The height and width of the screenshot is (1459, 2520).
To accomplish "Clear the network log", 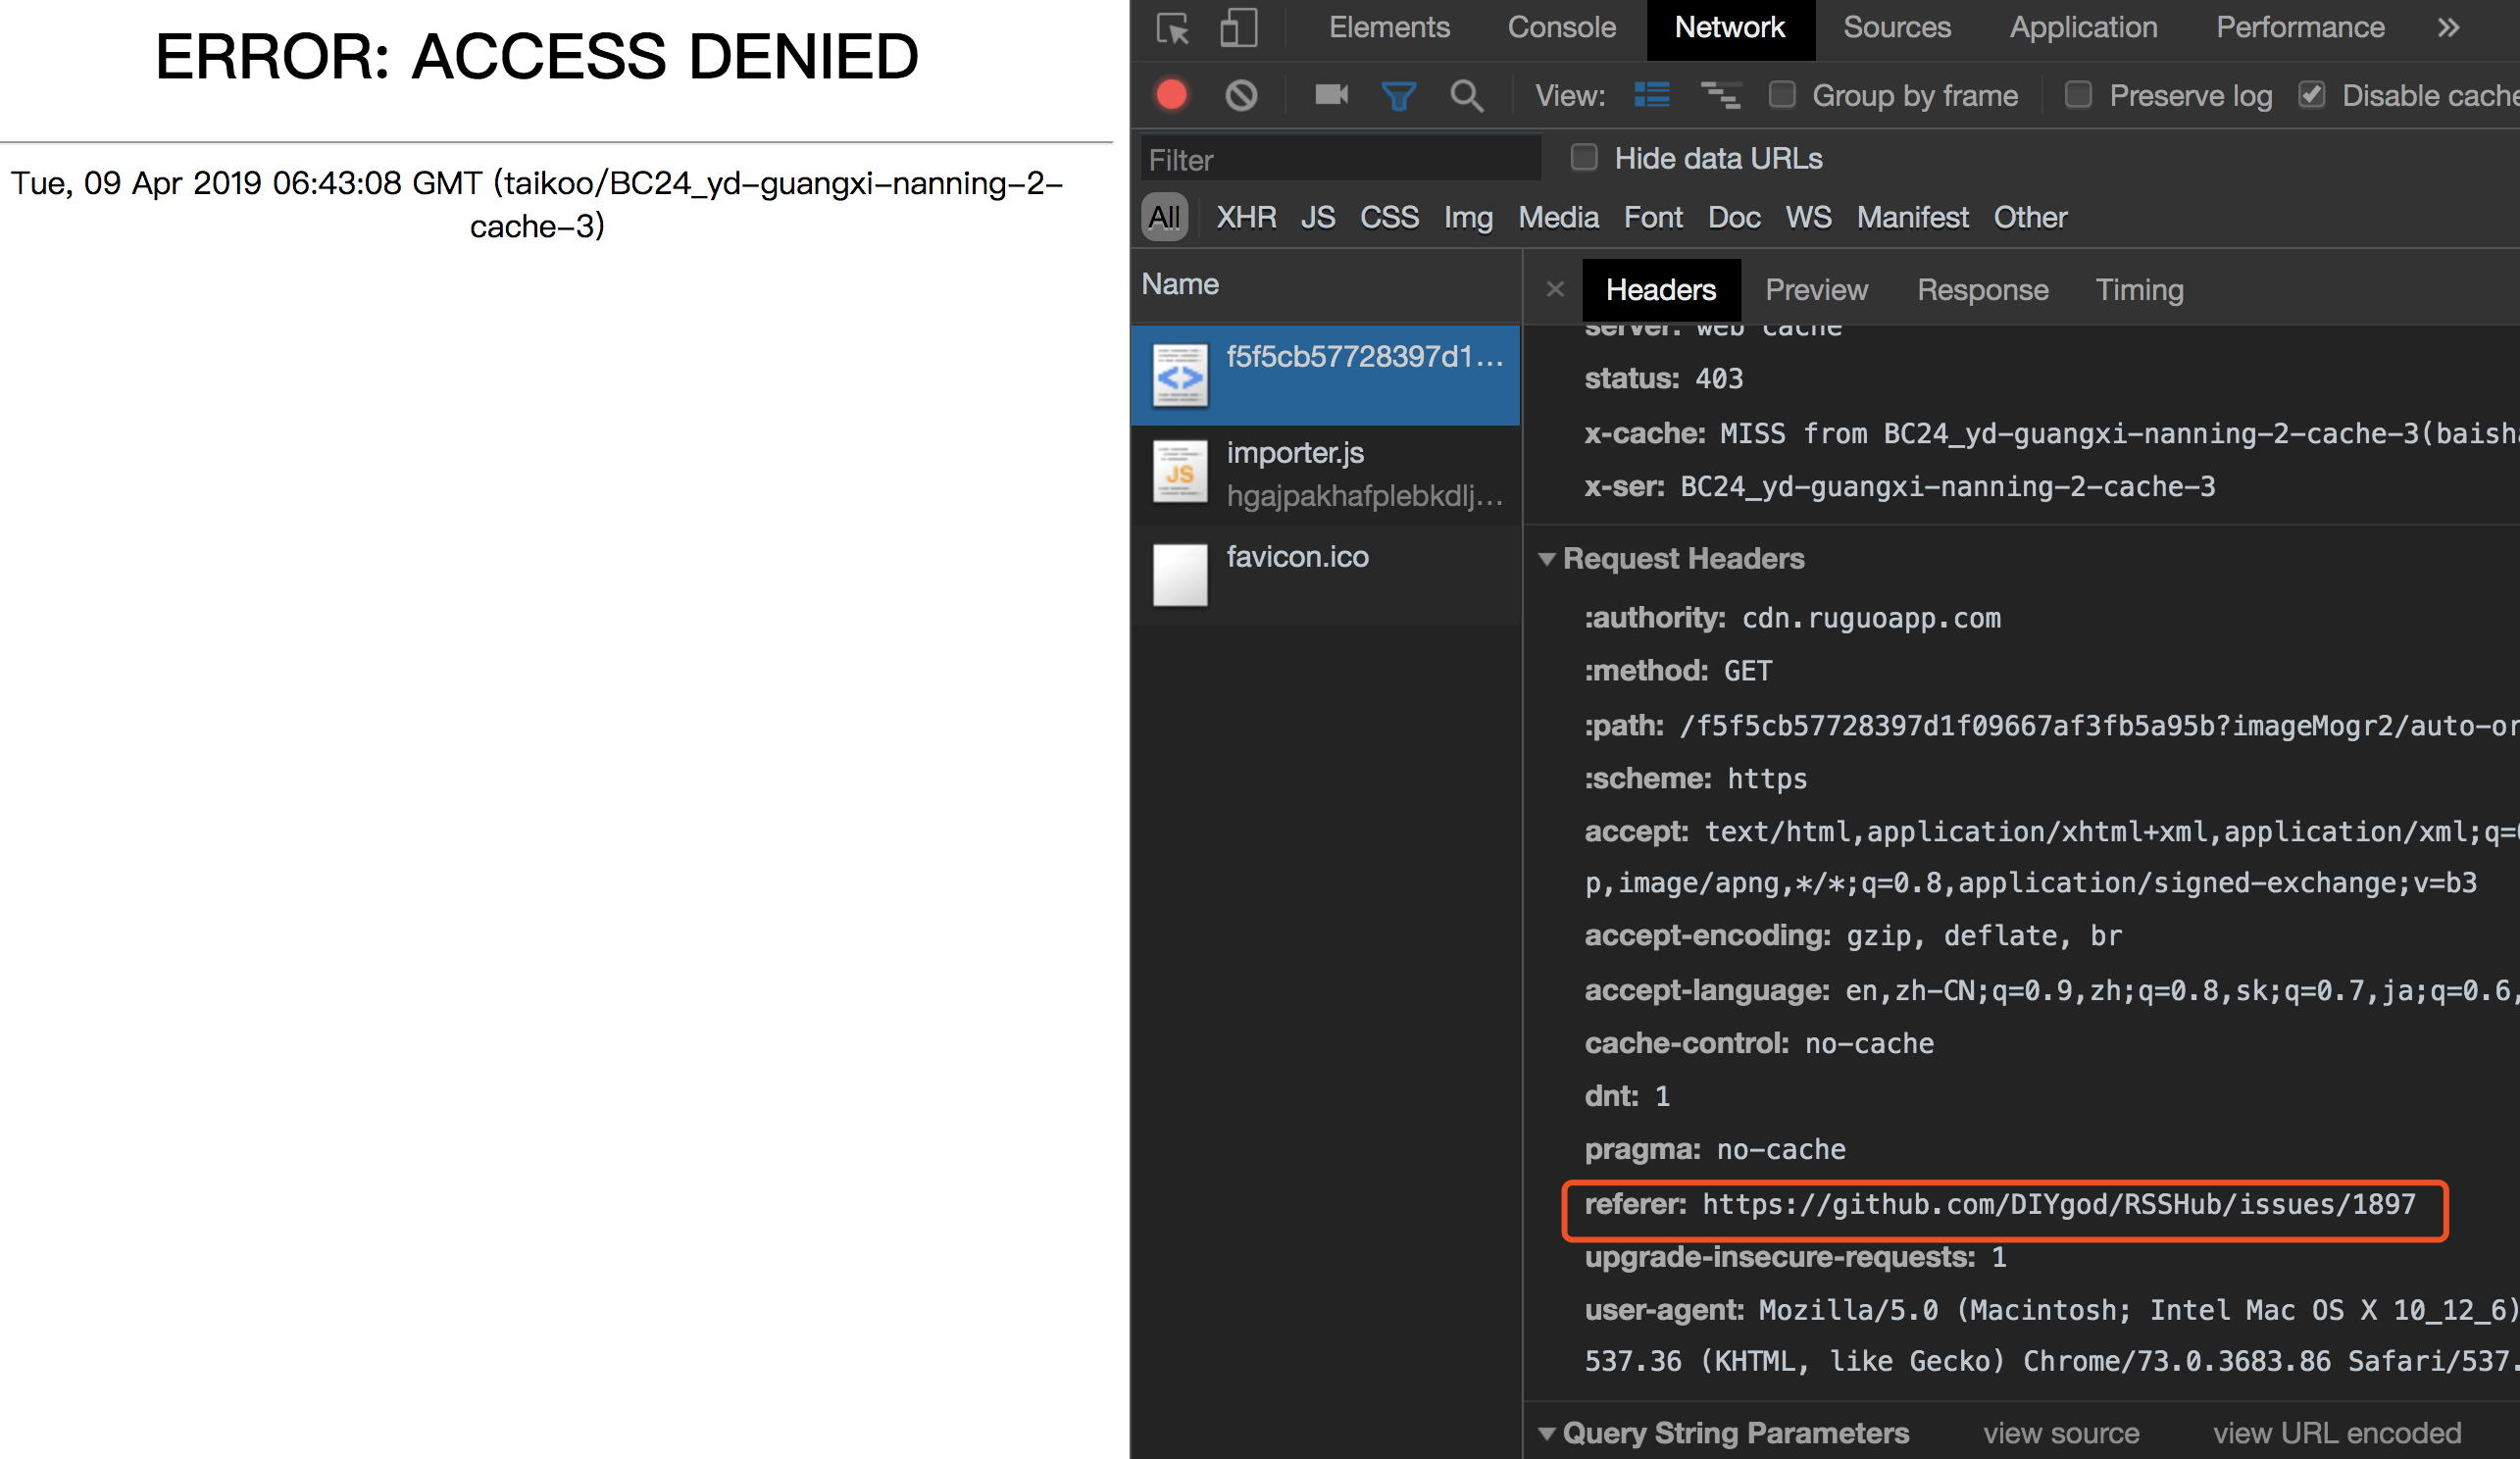I will pyautogui.click(x=1241, y=95).
